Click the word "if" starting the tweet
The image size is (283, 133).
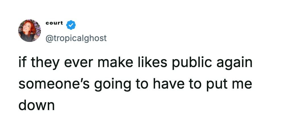[22, 63]
